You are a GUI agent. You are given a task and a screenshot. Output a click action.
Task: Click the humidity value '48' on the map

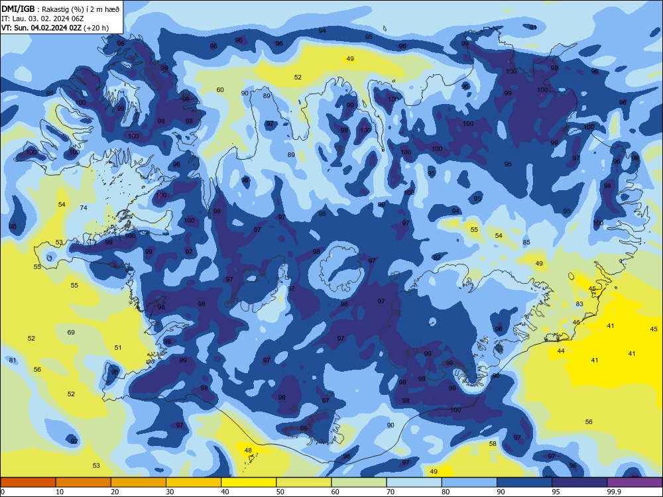pos(248,450)
